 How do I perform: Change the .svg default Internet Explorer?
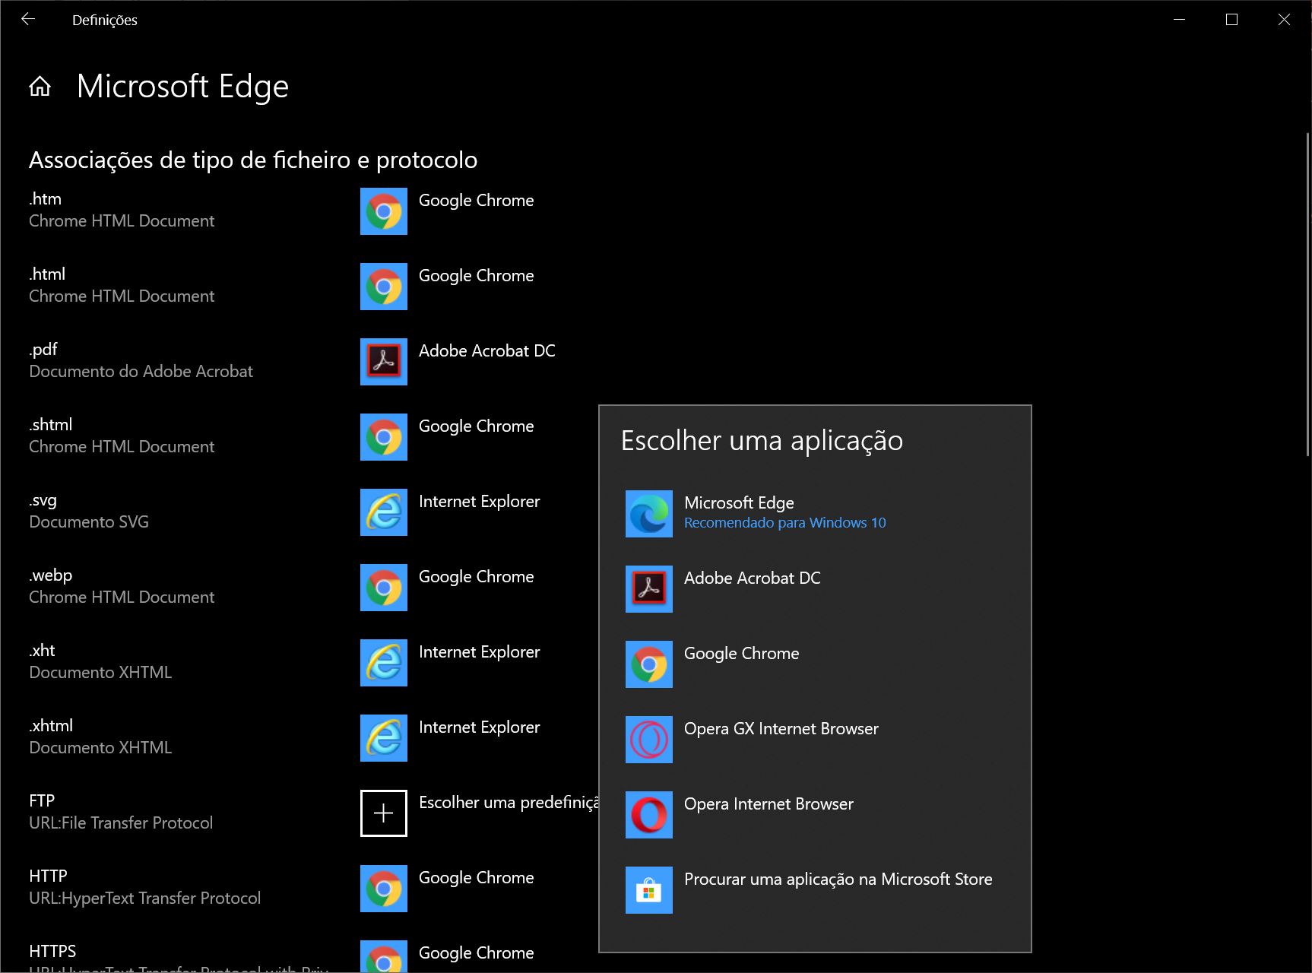(x=480, y=502)
